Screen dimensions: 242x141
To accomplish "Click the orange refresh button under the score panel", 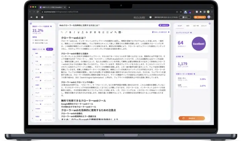I will pyautogui.click(x=192, y=118).
